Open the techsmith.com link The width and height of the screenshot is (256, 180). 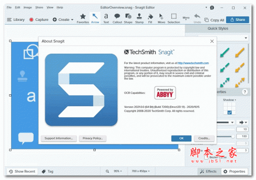[x=193, y=63]
